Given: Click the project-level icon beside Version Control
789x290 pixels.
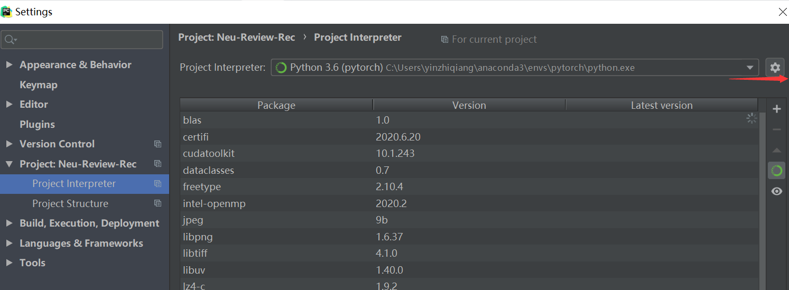Looking at the screenshot, I should (157, 144).
